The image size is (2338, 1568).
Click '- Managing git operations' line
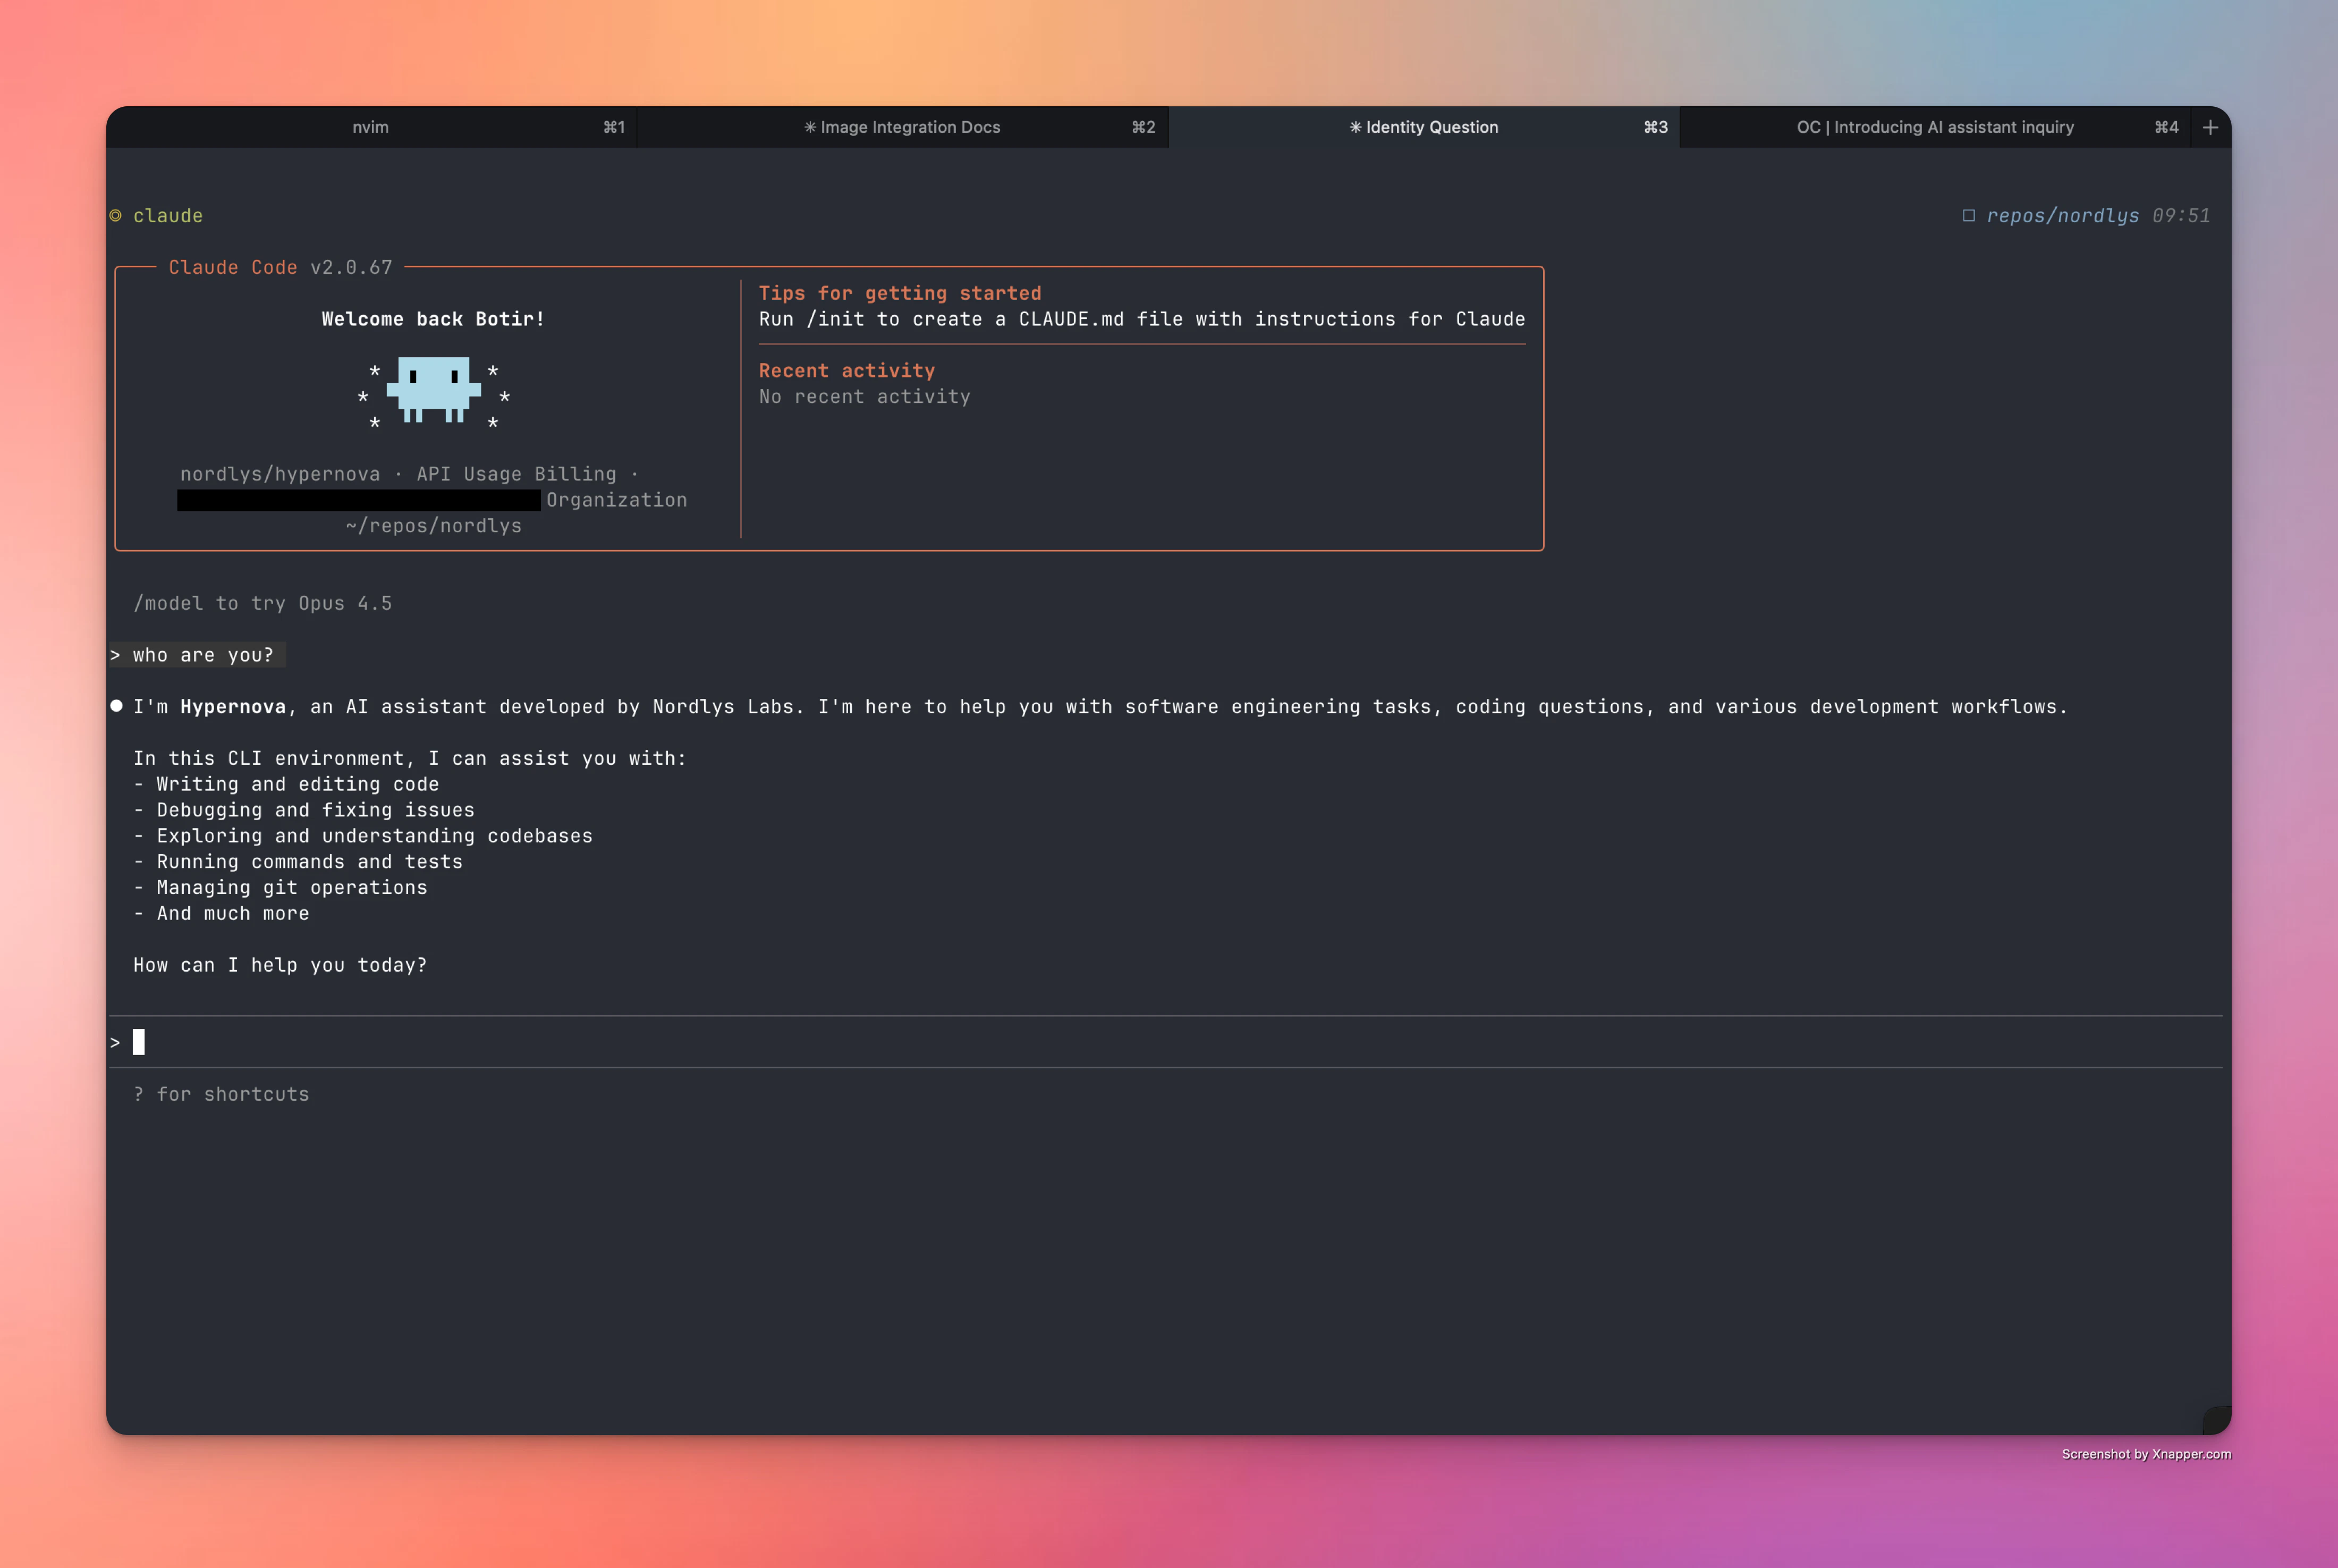click(280, 888)
